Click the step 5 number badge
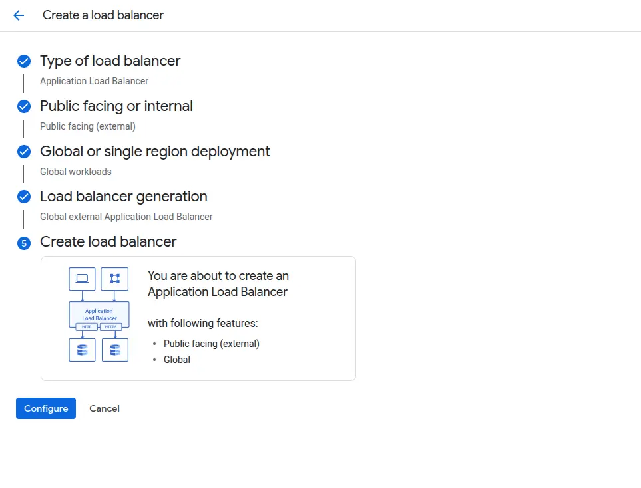641x488 pixels. tap(23, 243)
